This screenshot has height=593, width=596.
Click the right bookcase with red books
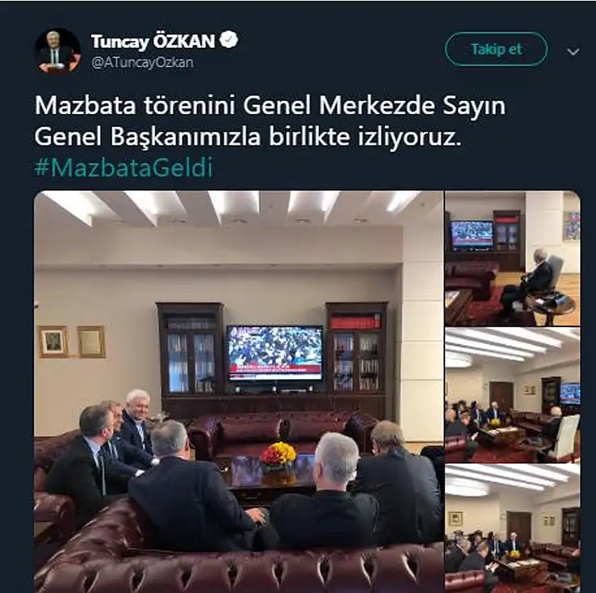357,348
